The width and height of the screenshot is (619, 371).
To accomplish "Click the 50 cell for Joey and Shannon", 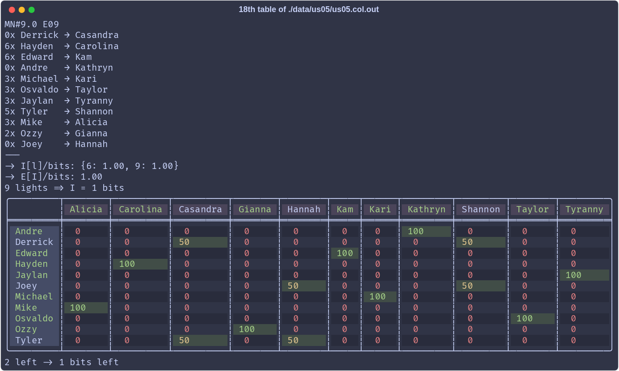I will (x=481, y=286).
